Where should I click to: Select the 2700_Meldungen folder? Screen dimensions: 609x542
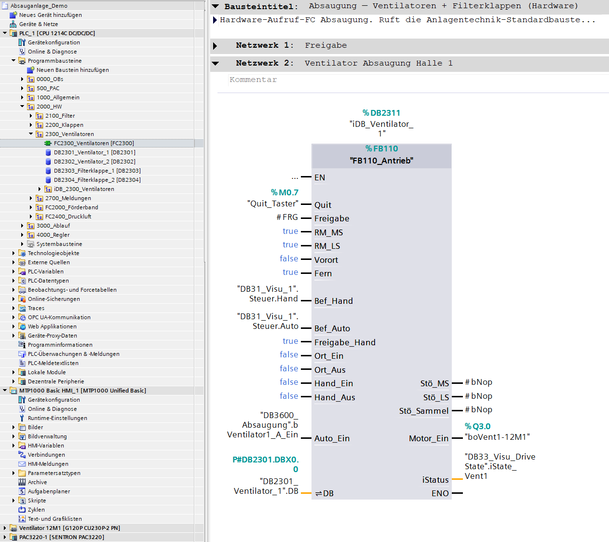pyautogui.click(x=68, y=198)
